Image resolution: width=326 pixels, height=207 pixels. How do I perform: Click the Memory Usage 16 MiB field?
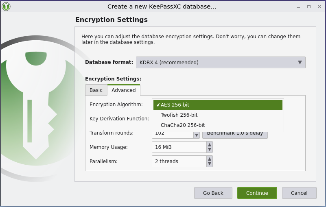[179, 147]
